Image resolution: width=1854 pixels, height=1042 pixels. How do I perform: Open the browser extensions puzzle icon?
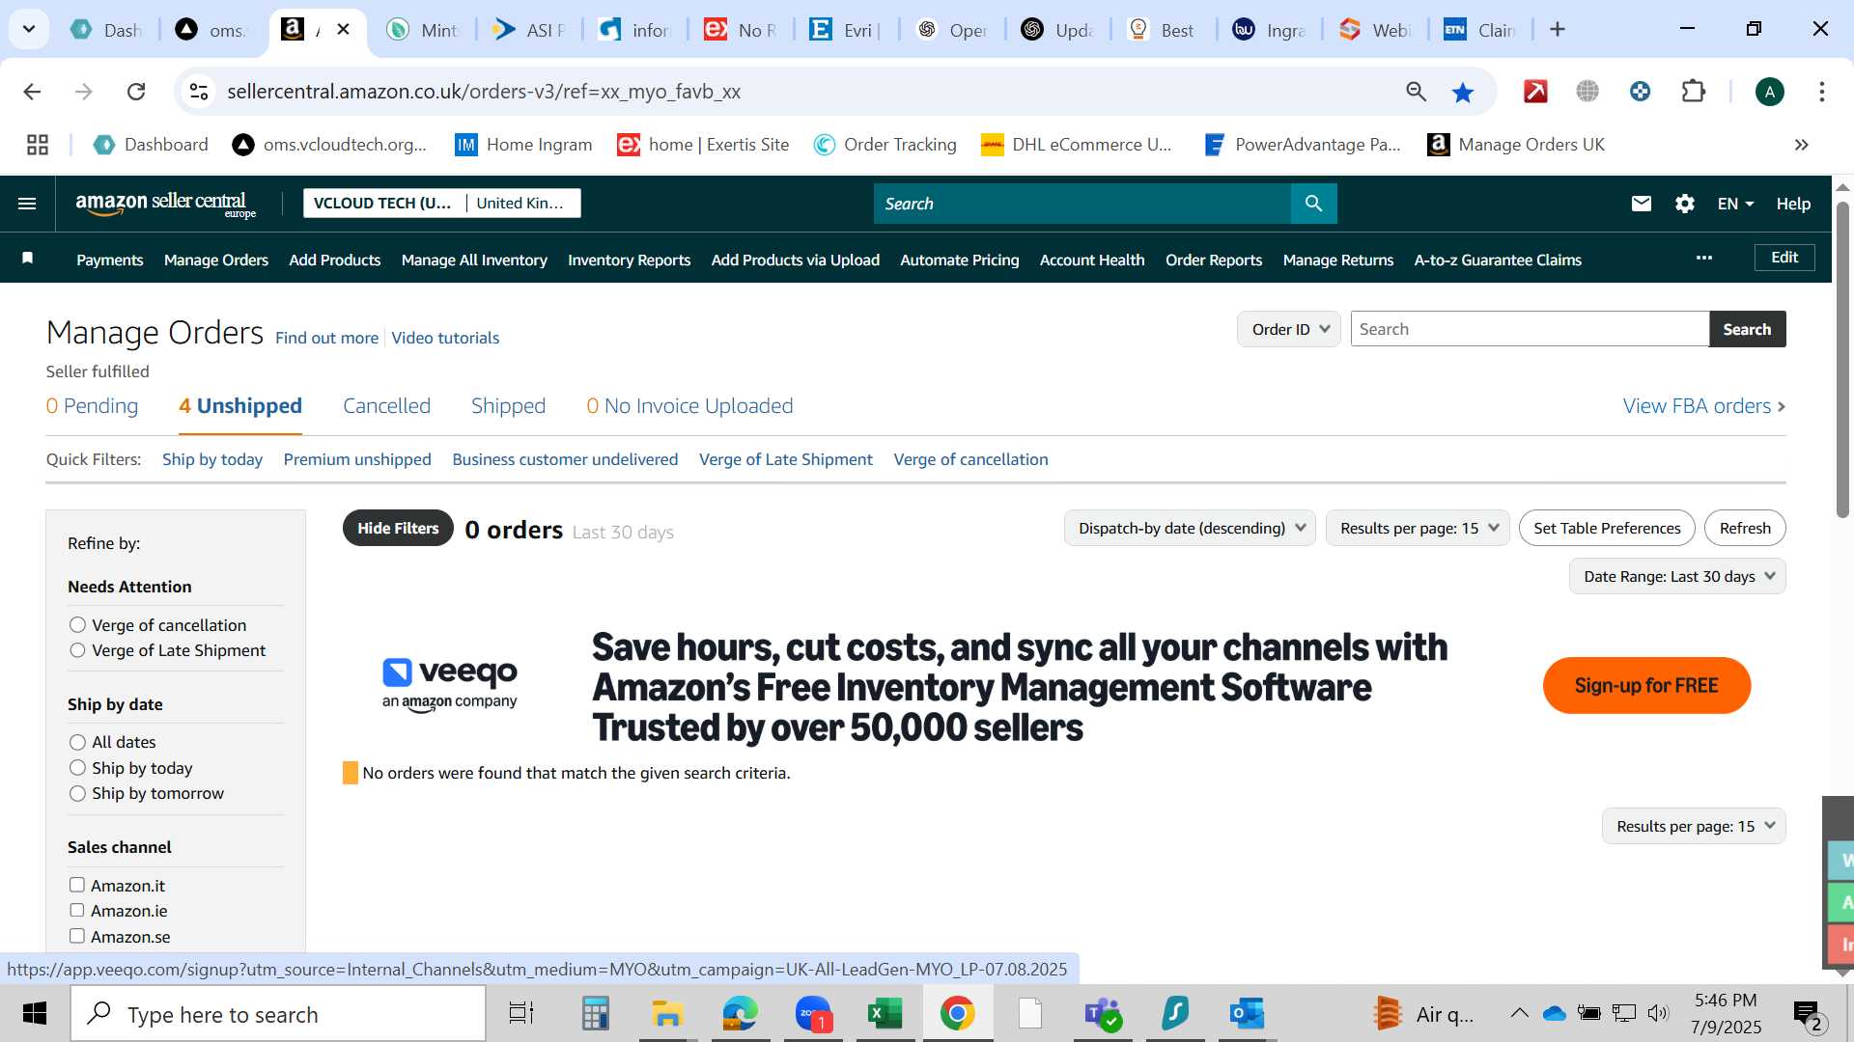coord(1694,92)
